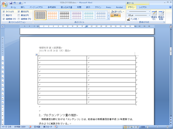Image resolution: width=173 pixels, height=129 pixels.
Task: Open the ページ レイアウト tab
Action: 36,7
